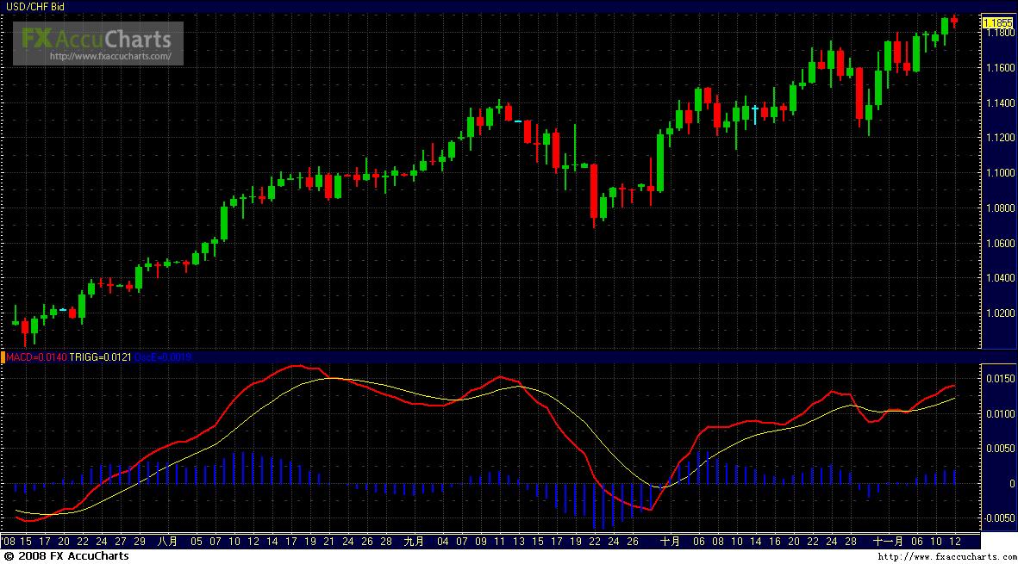The height and width of the screenshot is (564, 1018).
Task: Open the fxaccucharts.com link at bottom right
Action: [947, 557]
